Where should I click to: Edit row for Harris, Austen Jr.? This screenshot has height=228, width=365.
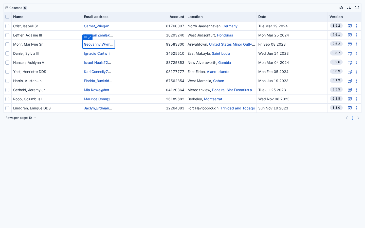350,81
